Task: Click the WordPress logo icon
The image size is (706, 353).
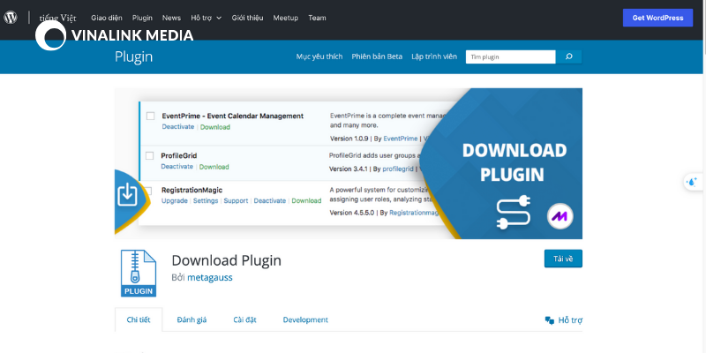Action: 11,18
